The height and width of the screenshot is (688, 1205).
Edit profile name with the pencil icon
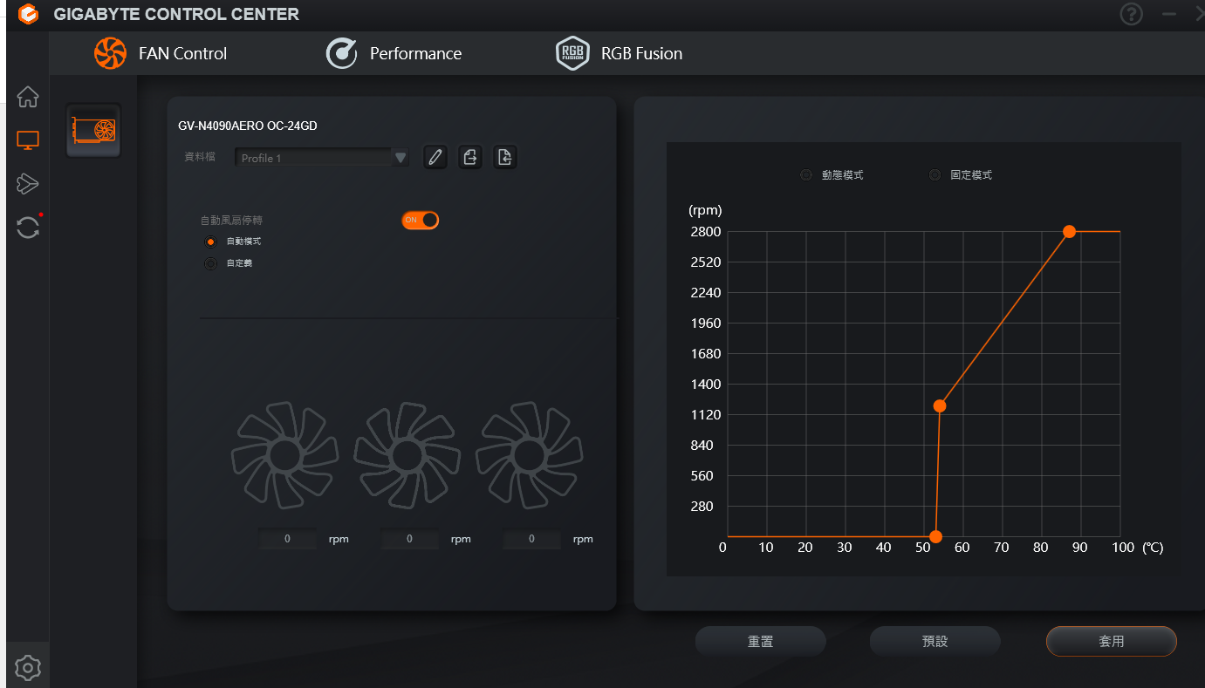(x=435, y=157)
